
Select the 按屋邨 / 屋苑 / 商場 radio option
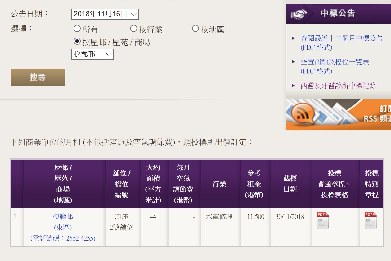pyautogui.click(x=77, y=41)
